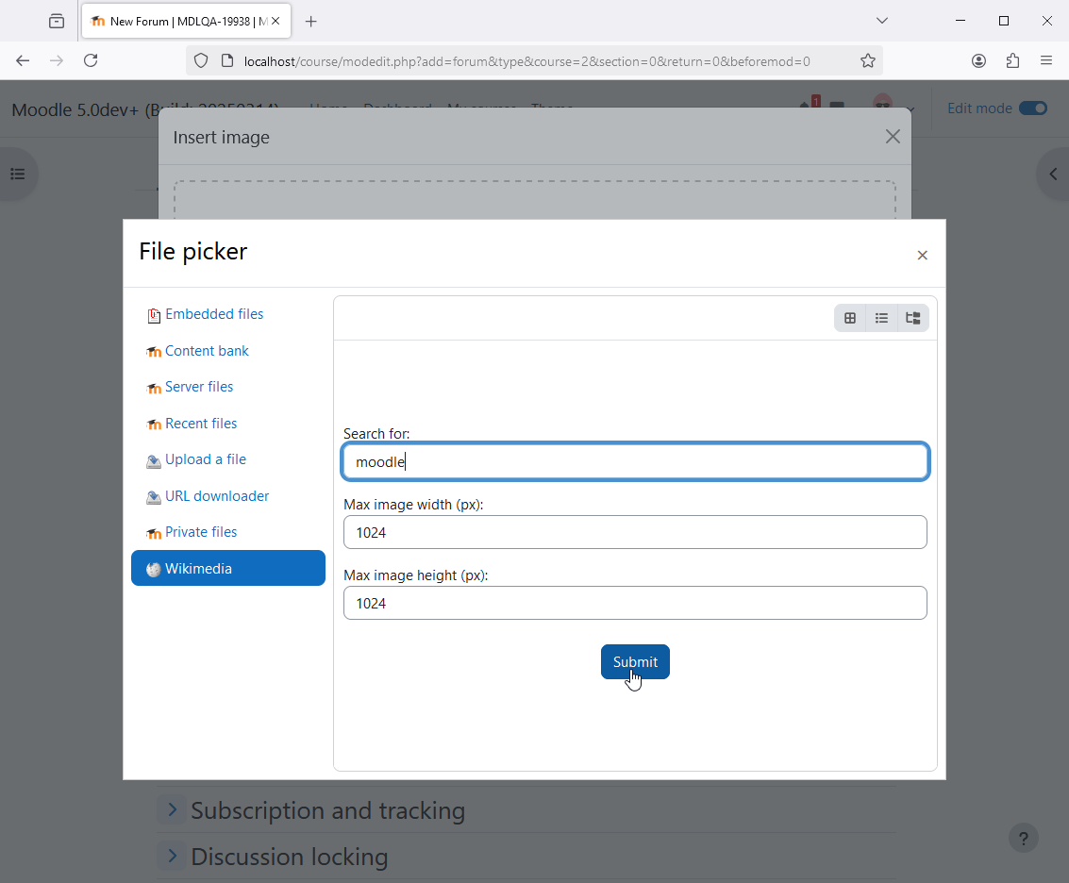The image size is (1069, 883).
Task: Open Firefox View recent browsing icon
Action: pyautogui.click(x=57, y=21)
